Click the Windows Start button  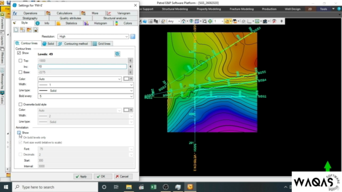6,187
